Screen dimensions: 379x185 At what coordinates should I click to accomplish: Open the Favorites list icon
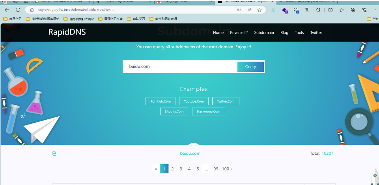[x=342, y=10]
